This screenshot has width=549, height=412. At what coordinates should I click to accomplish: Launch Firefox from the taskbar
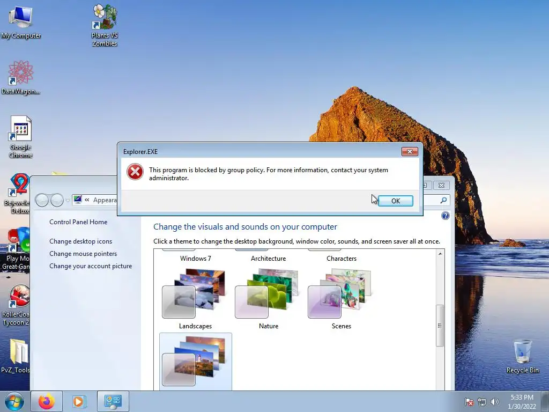(47, 401)
